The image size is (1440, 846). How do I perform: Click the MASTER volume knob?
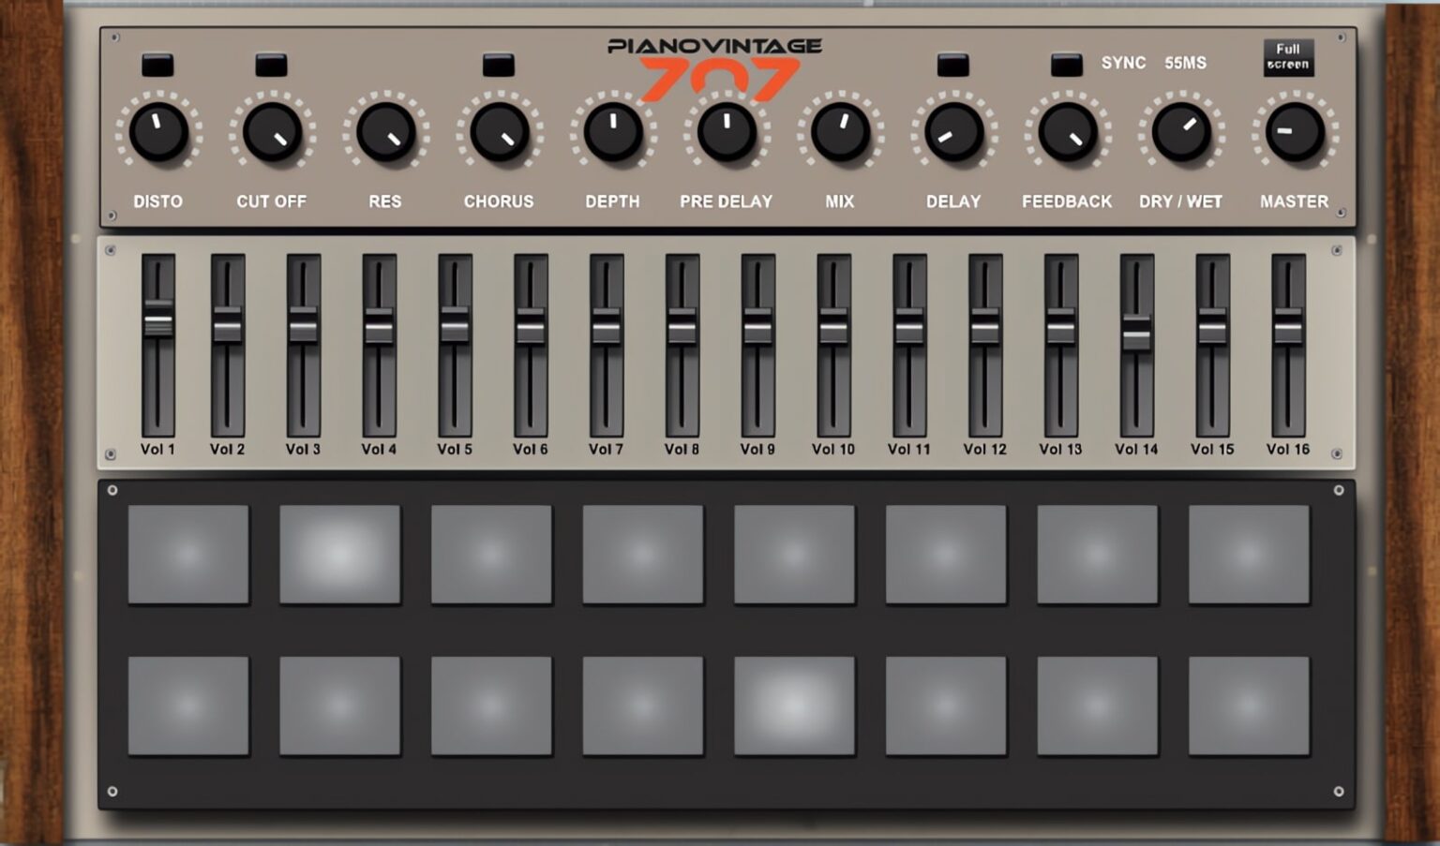click(1294, 132)
